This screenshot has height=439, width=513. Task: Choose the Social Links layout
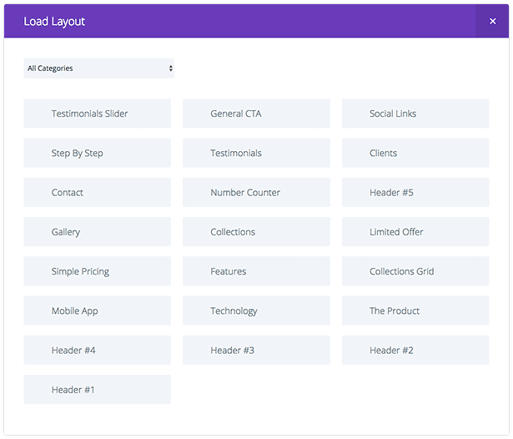pyautogui.click(x=415, y=114)
